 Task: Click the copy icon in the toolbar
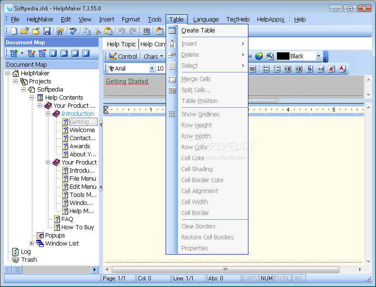click(x=87, y=31)
